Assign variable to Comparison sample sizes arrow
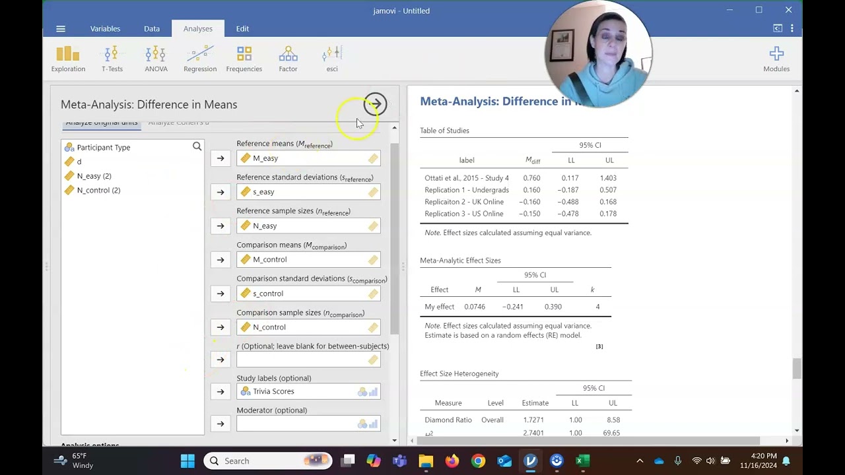Screen dimensions: 845x475 pos(220,327)
